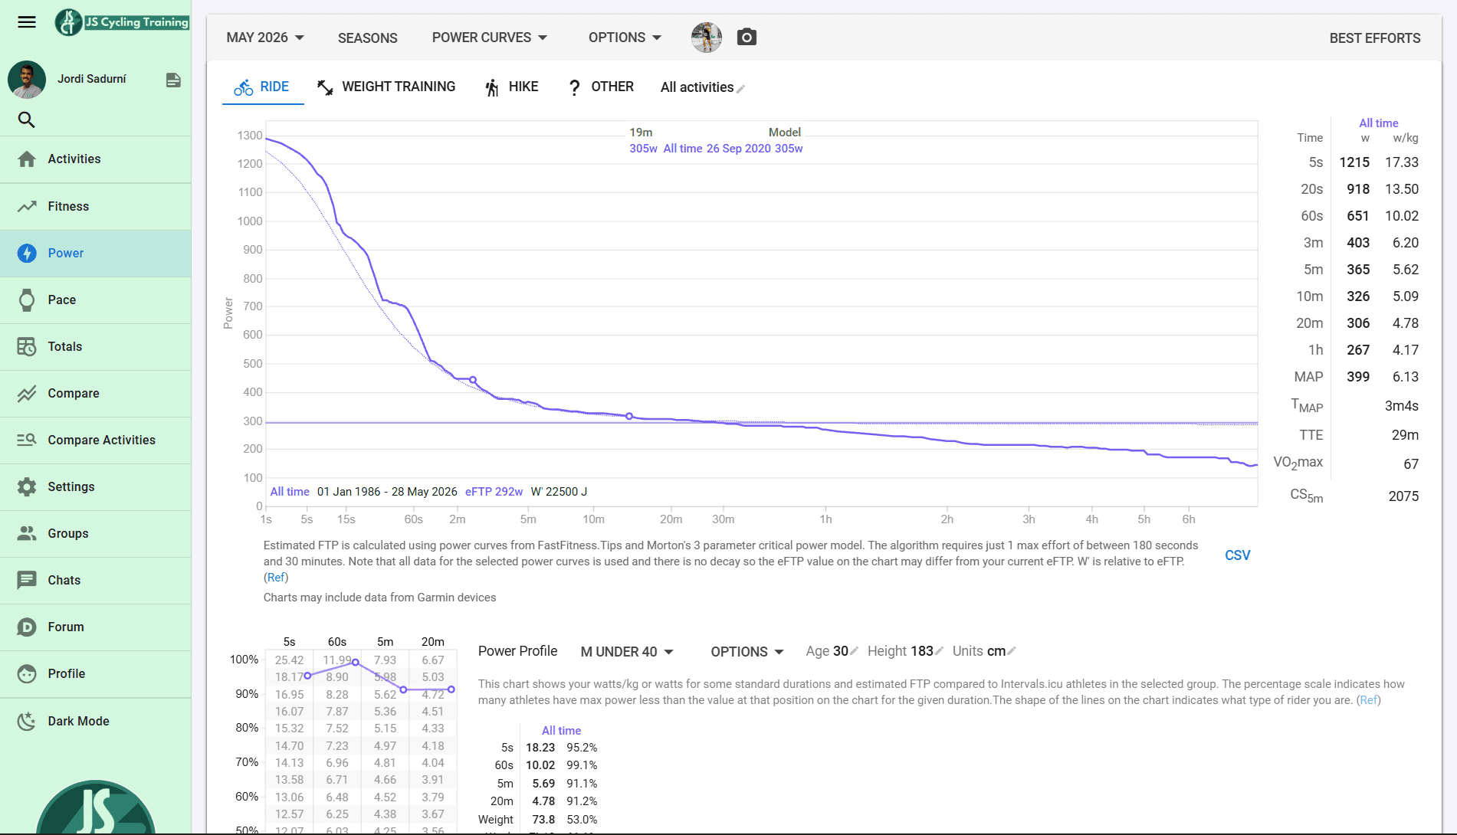Click the 19m marker point on power curve
Screen dimensions: 1457x835
tap(629, 416)
